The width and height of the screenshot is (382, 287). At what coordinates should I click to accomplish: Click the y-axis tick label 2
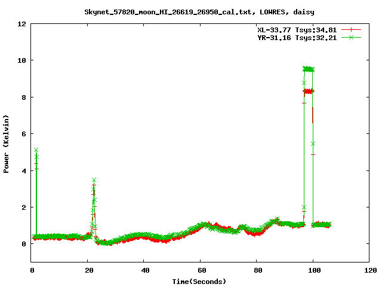(24, 207)
